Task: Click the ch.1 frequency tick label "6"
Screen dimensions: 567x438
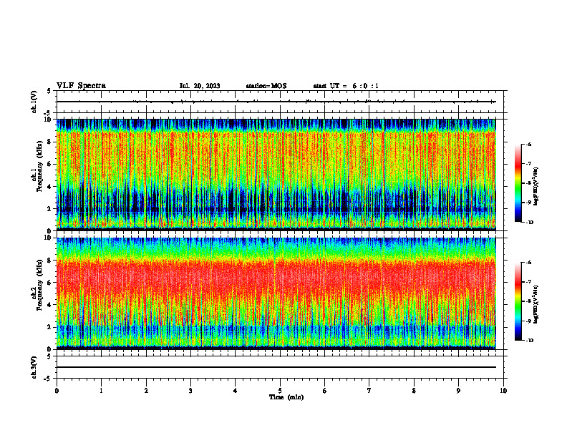Action: point(50,164)
